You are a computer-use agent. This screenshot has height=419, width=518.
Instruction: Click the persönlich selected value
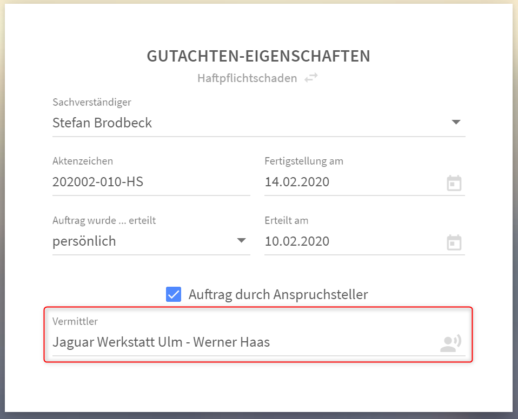coord(84,241)
